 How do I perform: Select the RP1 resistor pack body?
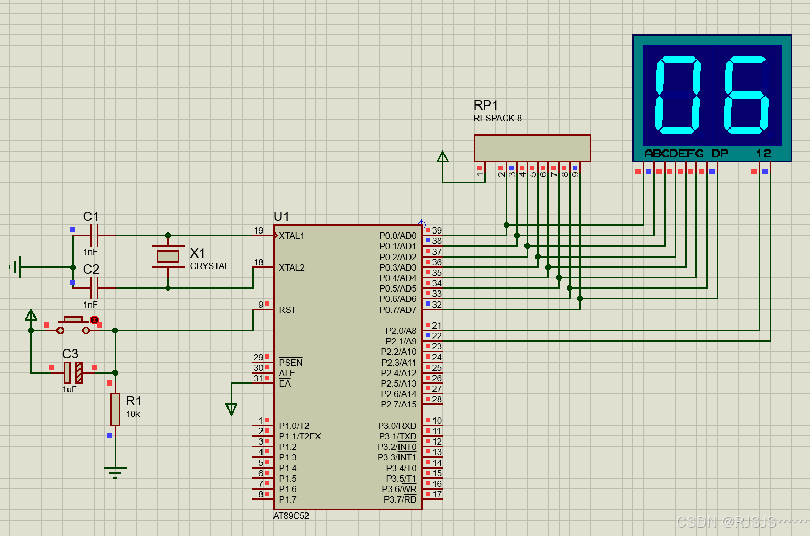tap(532, 148)
